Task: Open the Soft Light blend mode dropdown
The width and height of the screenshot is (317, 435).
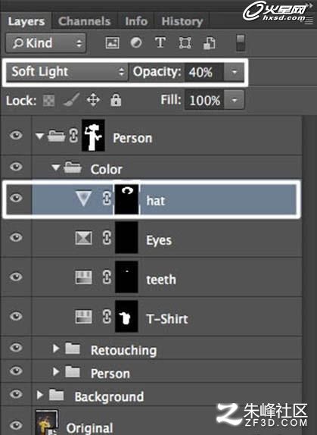Action: pos(67,72)
